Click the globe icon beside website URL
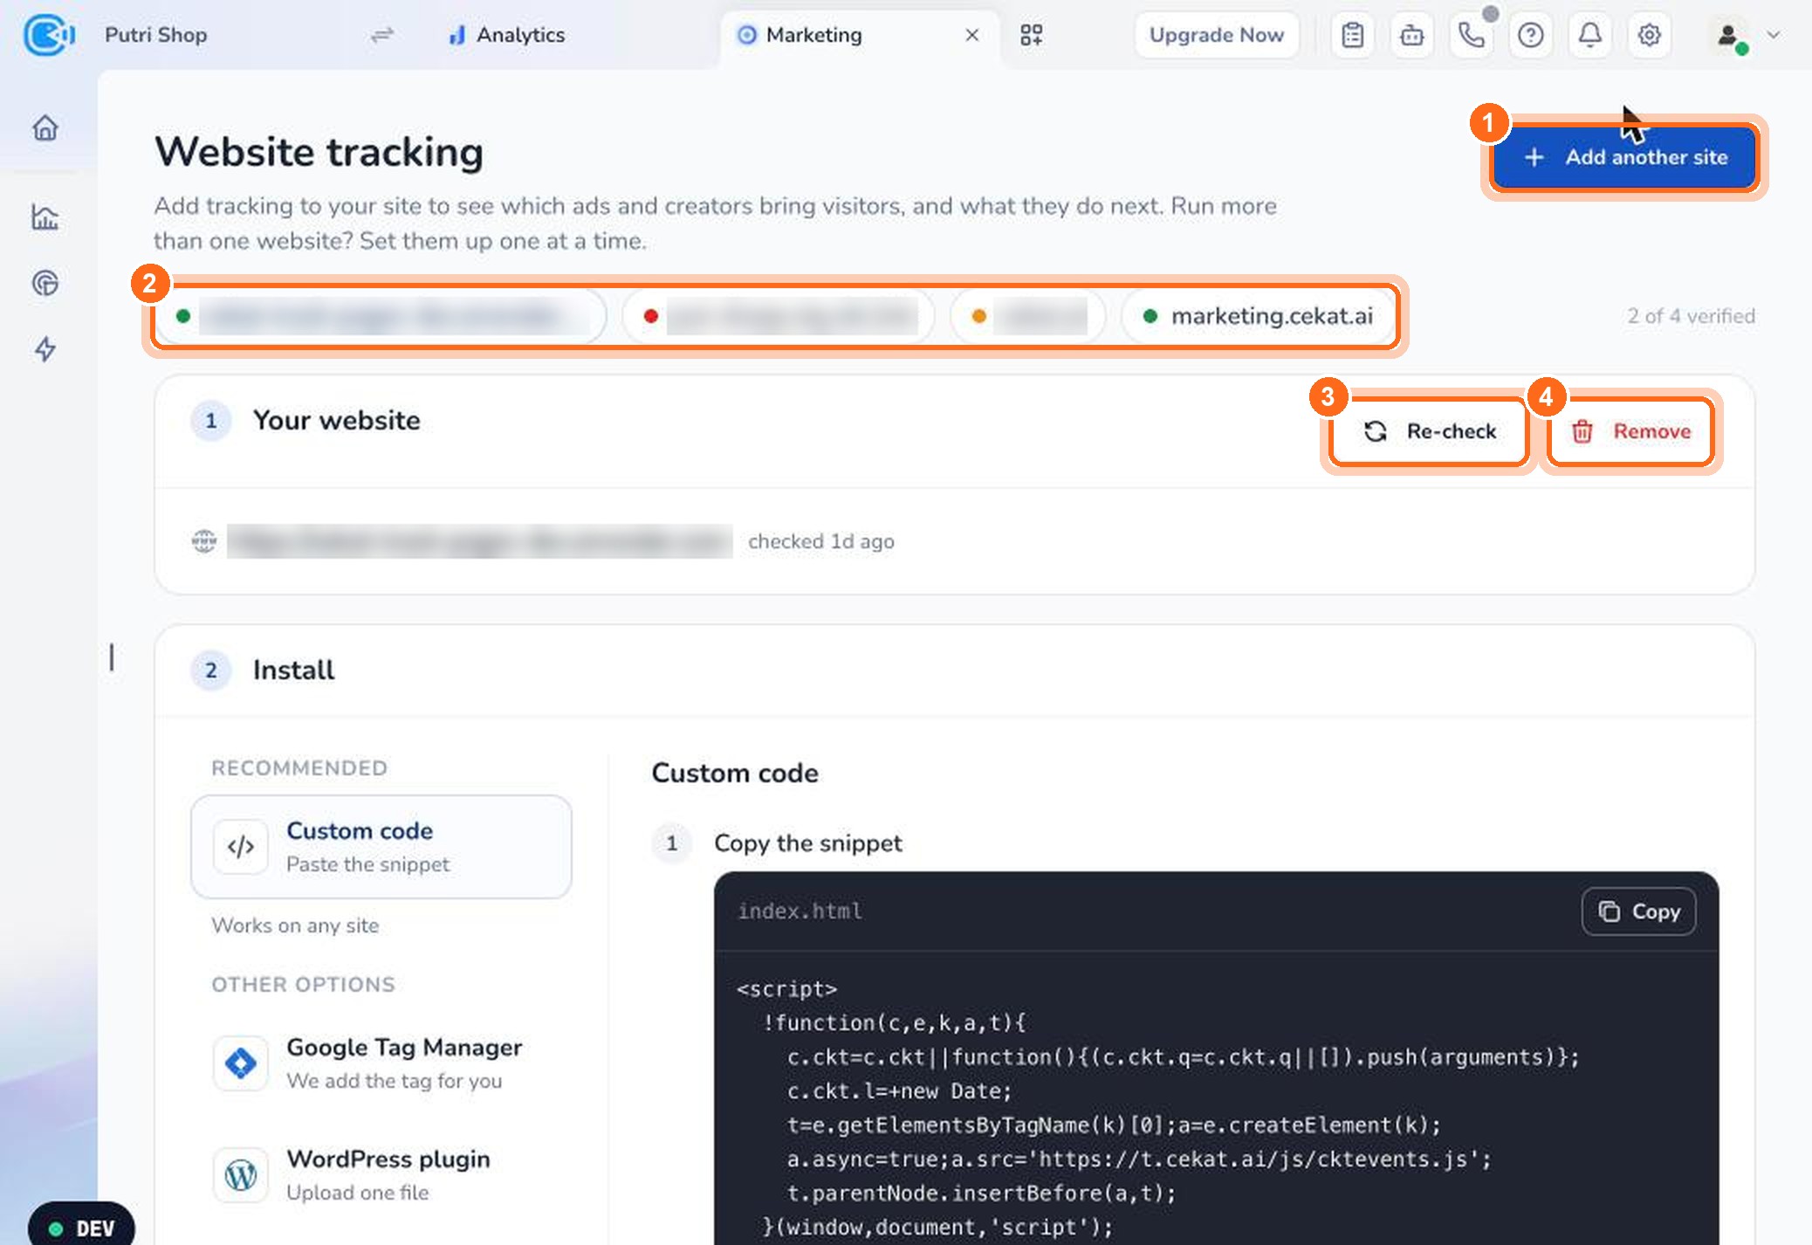Image resolution: width=1812 pixels, height=1245 pixels. coord(204,541)
